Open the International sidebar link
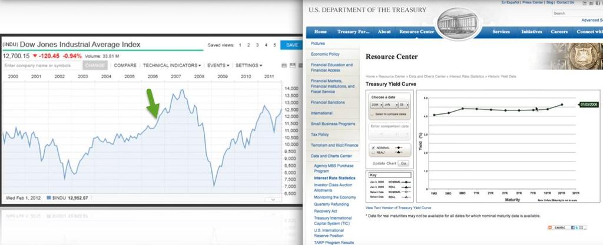Screen dimensions: 603x245 coord(322,113)
